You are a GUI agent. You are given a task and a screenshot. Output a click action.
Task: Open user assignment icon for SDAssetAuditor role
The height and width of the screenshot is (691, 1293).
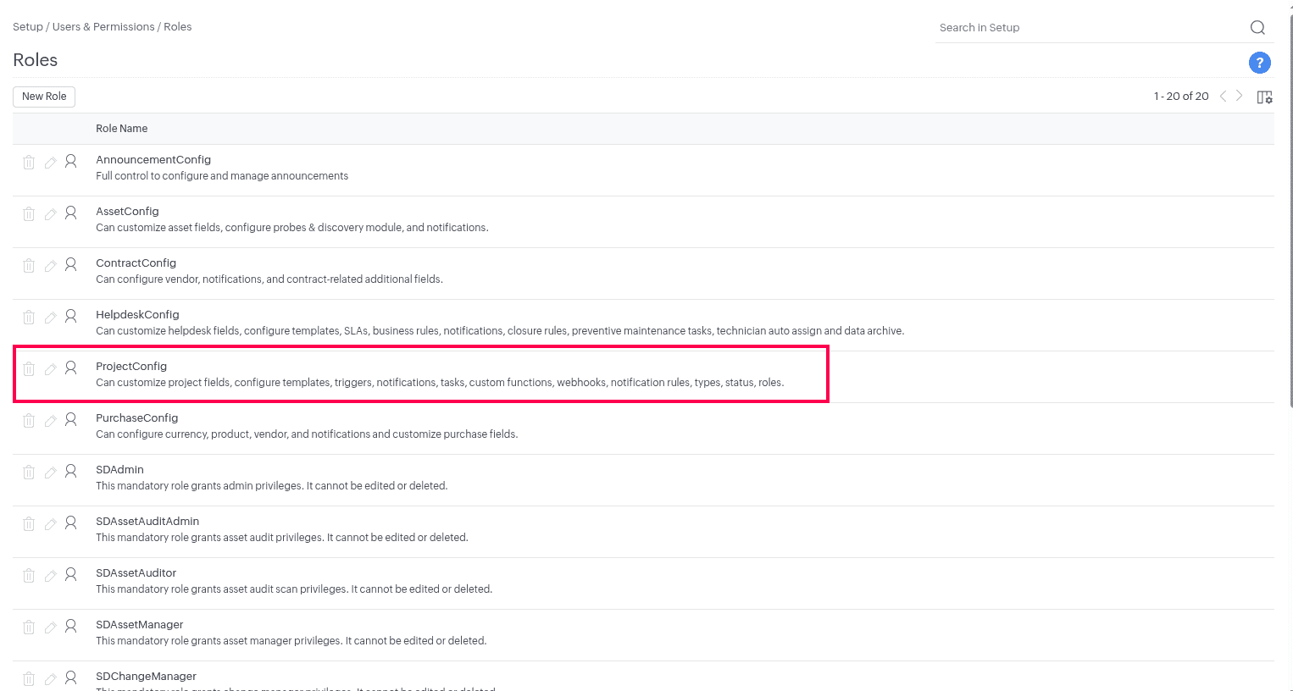click(71, 574)
